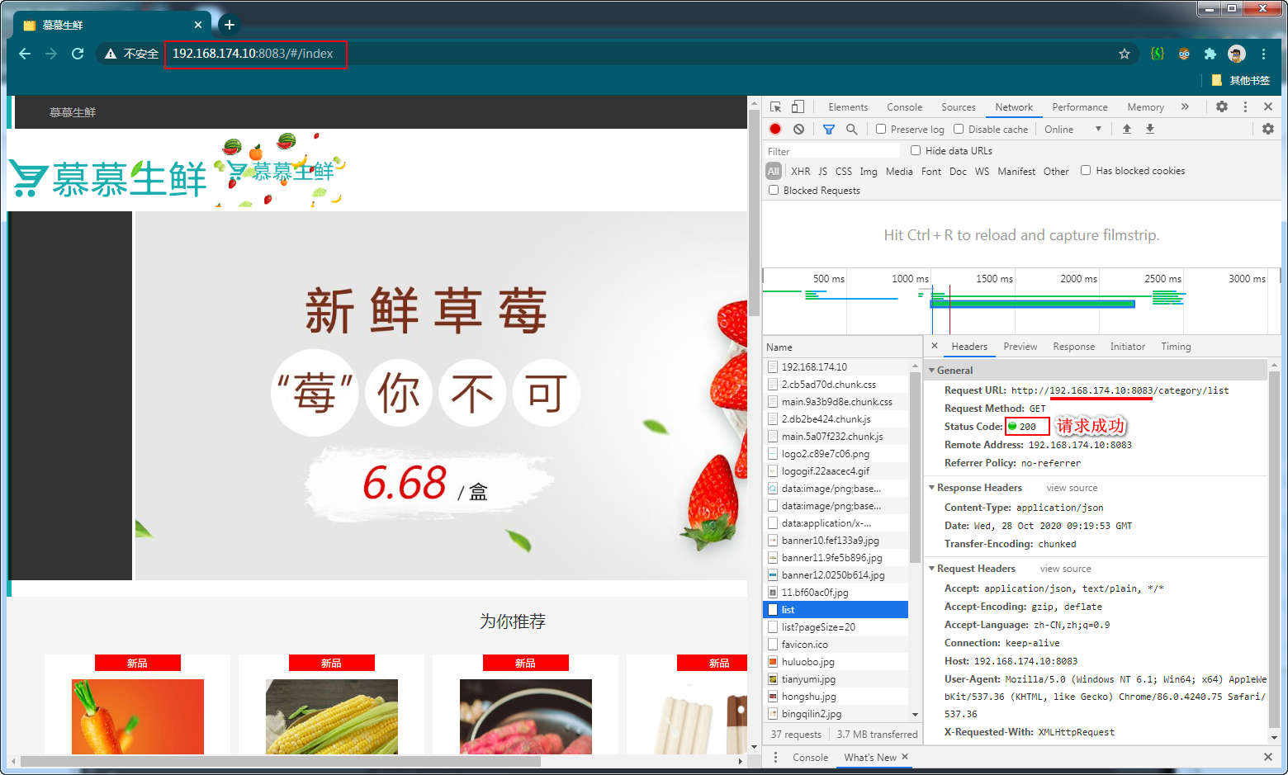The height and width of the screenshot is (775, 1288).
Task: Collapse the Response Headers section
Action: pos(932,488)
